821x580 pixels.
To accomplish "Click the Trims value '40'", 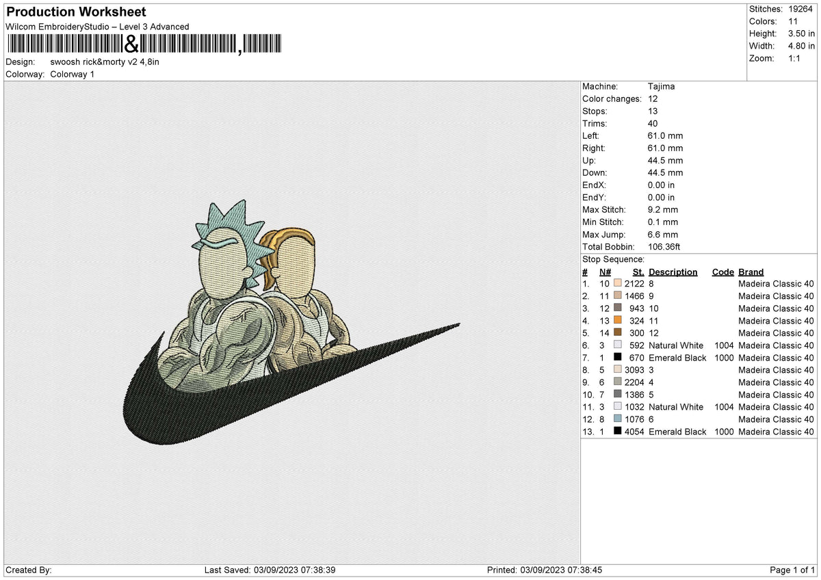I will [x=653, y=123].
